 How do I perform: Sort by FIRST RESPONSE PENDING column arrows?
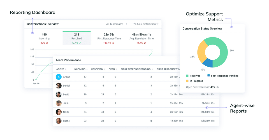(x=152, y=69)
